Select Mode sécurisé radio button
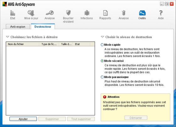 102,61
